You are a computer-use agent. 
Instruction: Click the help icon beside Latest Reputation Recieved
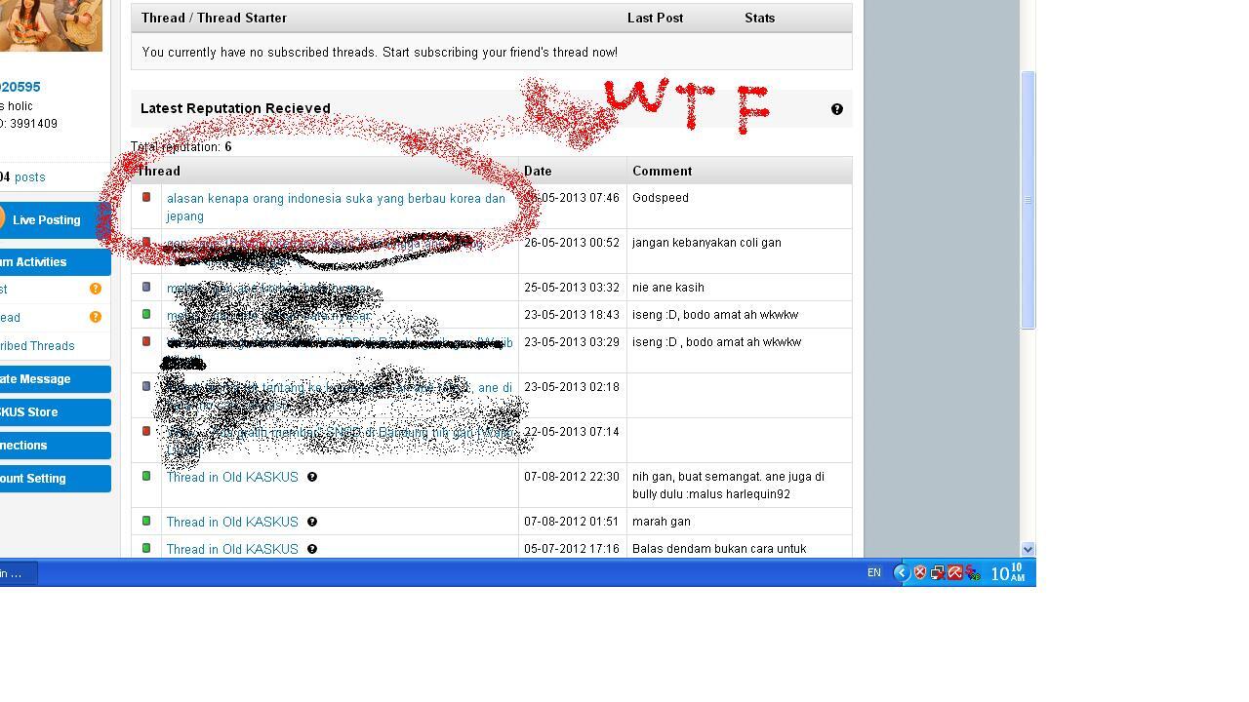[x=837, y=109]
